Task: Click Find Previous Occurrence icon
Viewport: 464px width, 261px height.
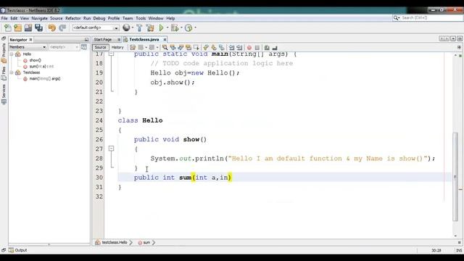Action: coord(173,47)
